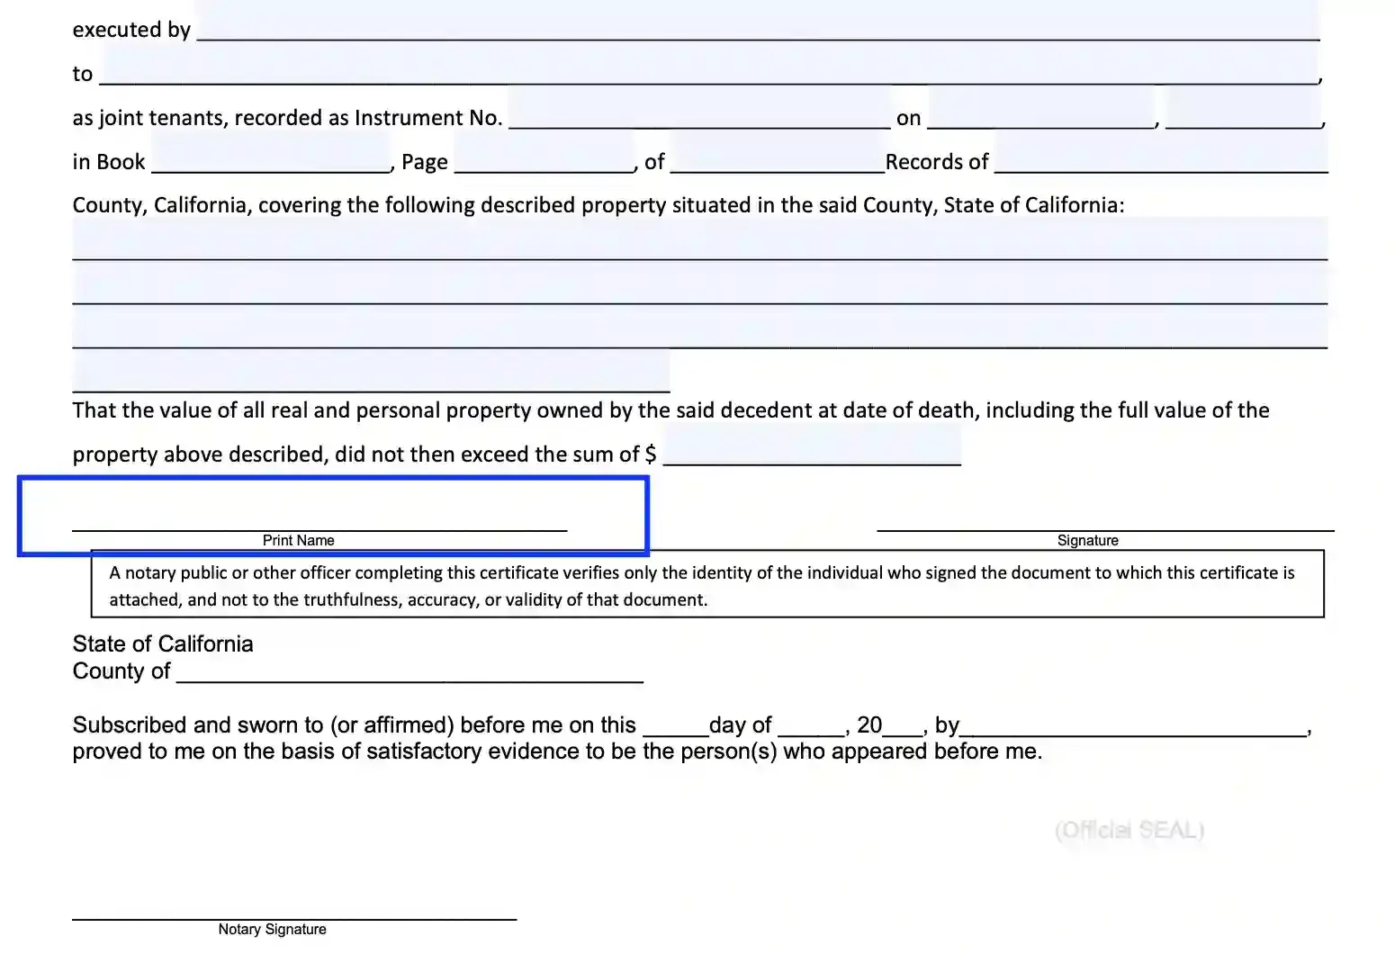This screenshot has height=954, width=1395.
Task: Click the date field after 'on'
Action: pos(1041,109)
